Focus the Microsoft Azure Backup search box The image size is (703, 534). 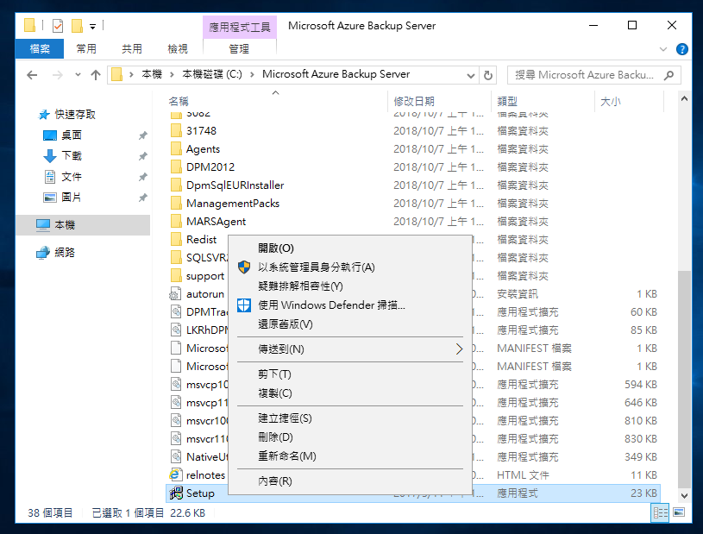(x=594, y=75)
